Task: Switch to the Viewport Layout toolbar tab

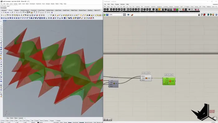Action: 25,10
